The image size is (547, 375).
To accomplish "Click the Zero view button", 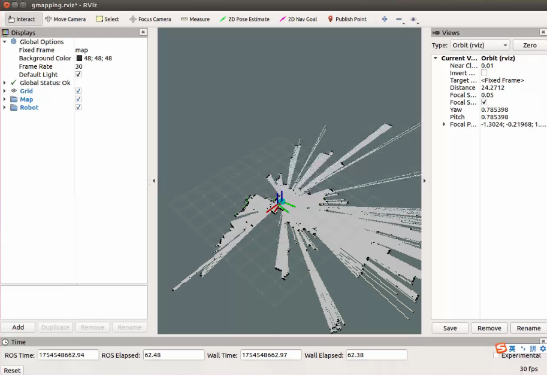I will pos(530,45).
